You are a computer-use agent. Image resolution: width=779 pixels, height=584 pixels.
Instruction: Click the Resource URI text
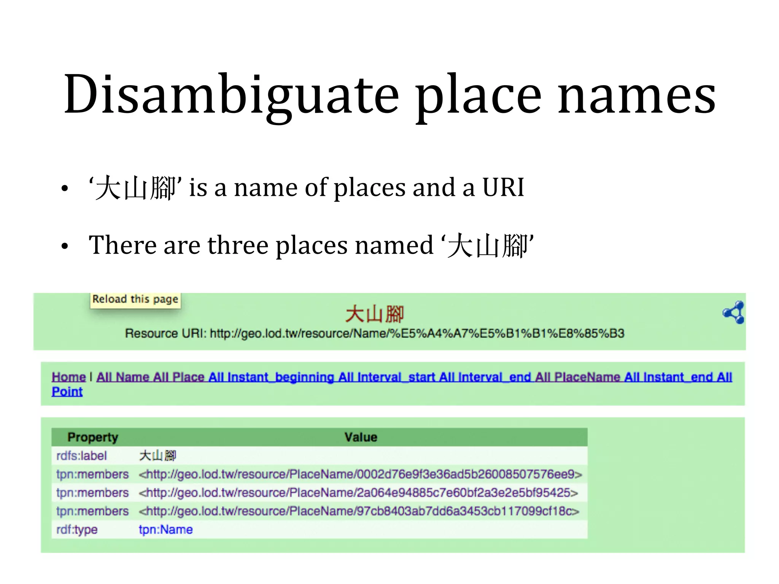(375, 333)
